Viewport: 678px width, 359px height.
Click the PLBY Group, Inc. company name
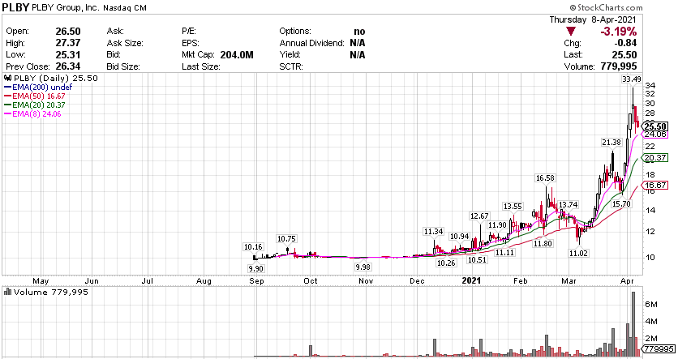pos(66,8)
